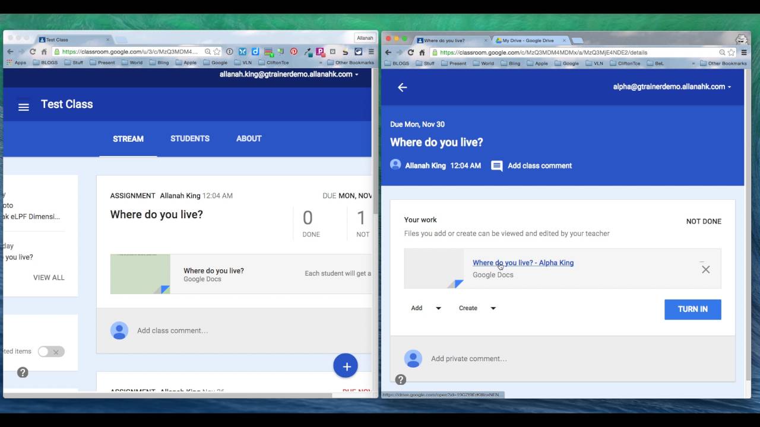Close the My Drive browser tab
Viewport: 760px width, 427px height.
pyautogui.click(x=564, y=40)
